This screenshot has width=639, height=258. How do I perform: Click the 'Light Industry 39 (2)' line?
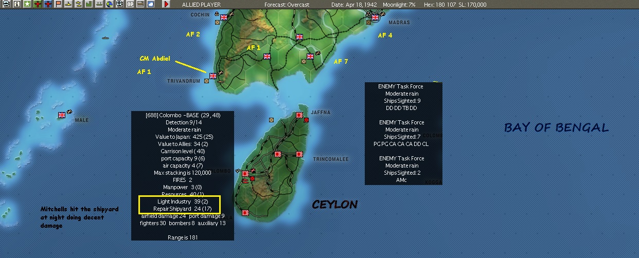(183, 202)
